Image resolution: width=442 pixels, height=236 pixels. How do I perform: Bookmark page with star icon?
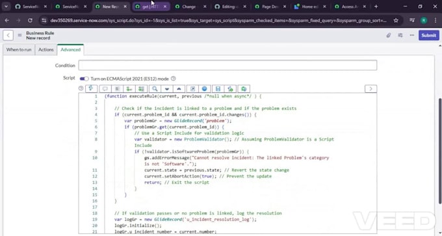pyautogui.click(x=396, y=20)
